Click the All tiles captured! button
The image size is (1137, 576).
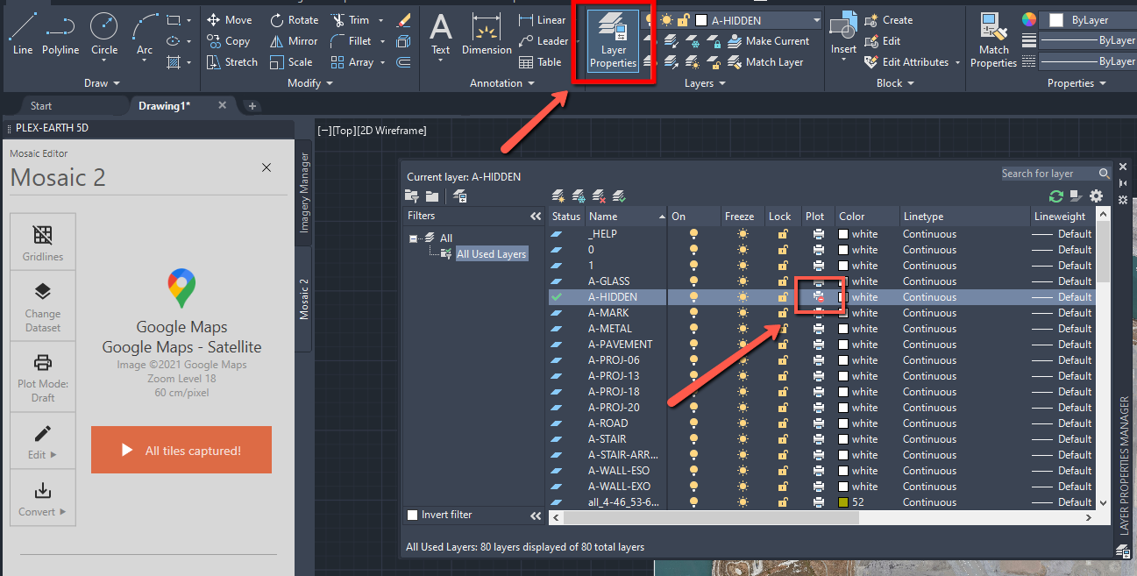(181, 450)
